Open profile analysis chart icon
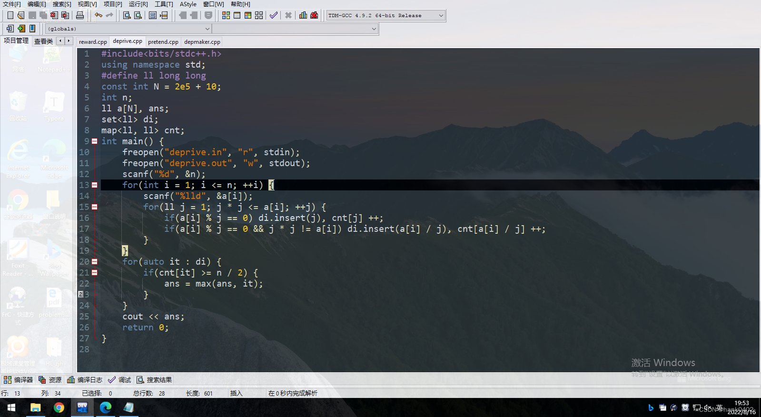This screenshot has height=417, width=761. coord(303,15)
